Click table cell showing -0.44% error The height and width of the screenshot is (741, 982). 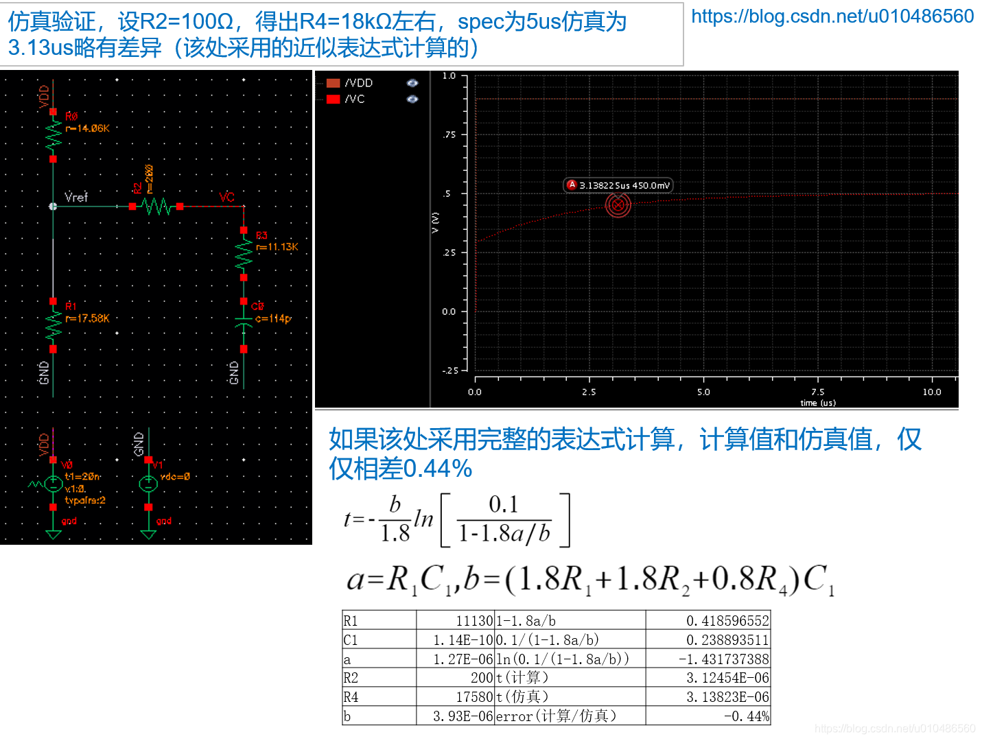[x=708, y=716]
